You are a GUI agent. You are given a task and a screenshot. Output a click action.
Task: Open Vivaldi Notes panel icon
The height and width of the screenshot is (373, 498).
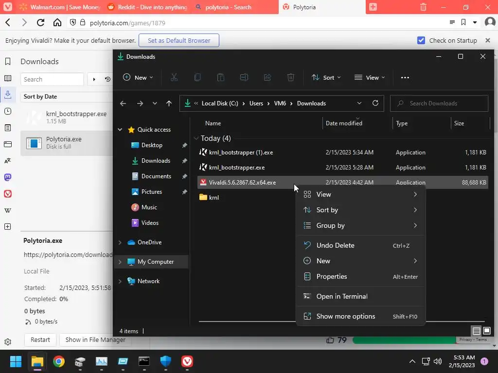[x=8, y=128]
